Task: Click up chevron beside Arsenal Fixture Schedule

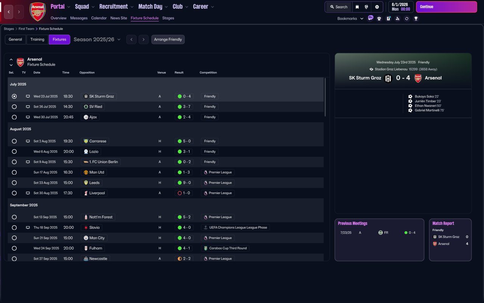Action: coord(11,59)
